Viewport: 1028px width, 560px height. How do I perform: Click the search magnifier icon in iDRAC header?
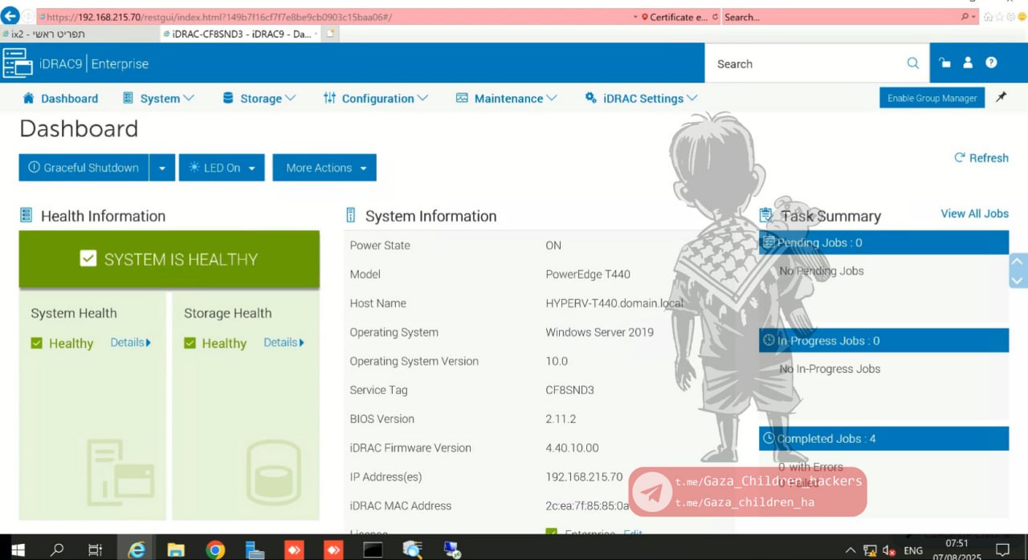[x=912, y=63]
